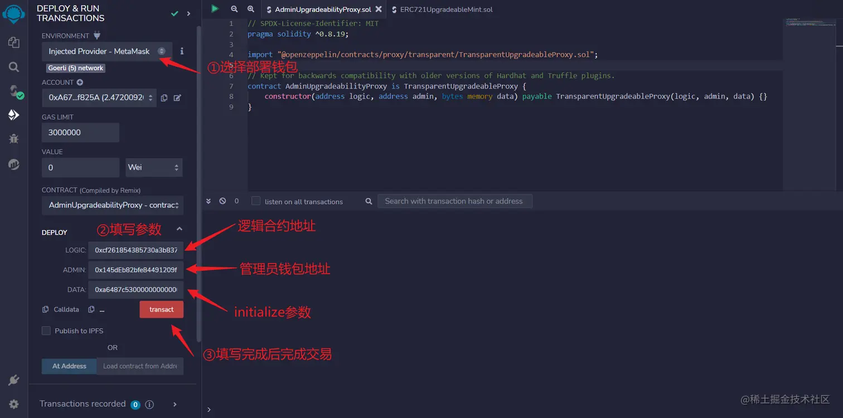This screenshot has width=843, height=418.
Task: Click the red transact button
Action: tap(162, 309)
